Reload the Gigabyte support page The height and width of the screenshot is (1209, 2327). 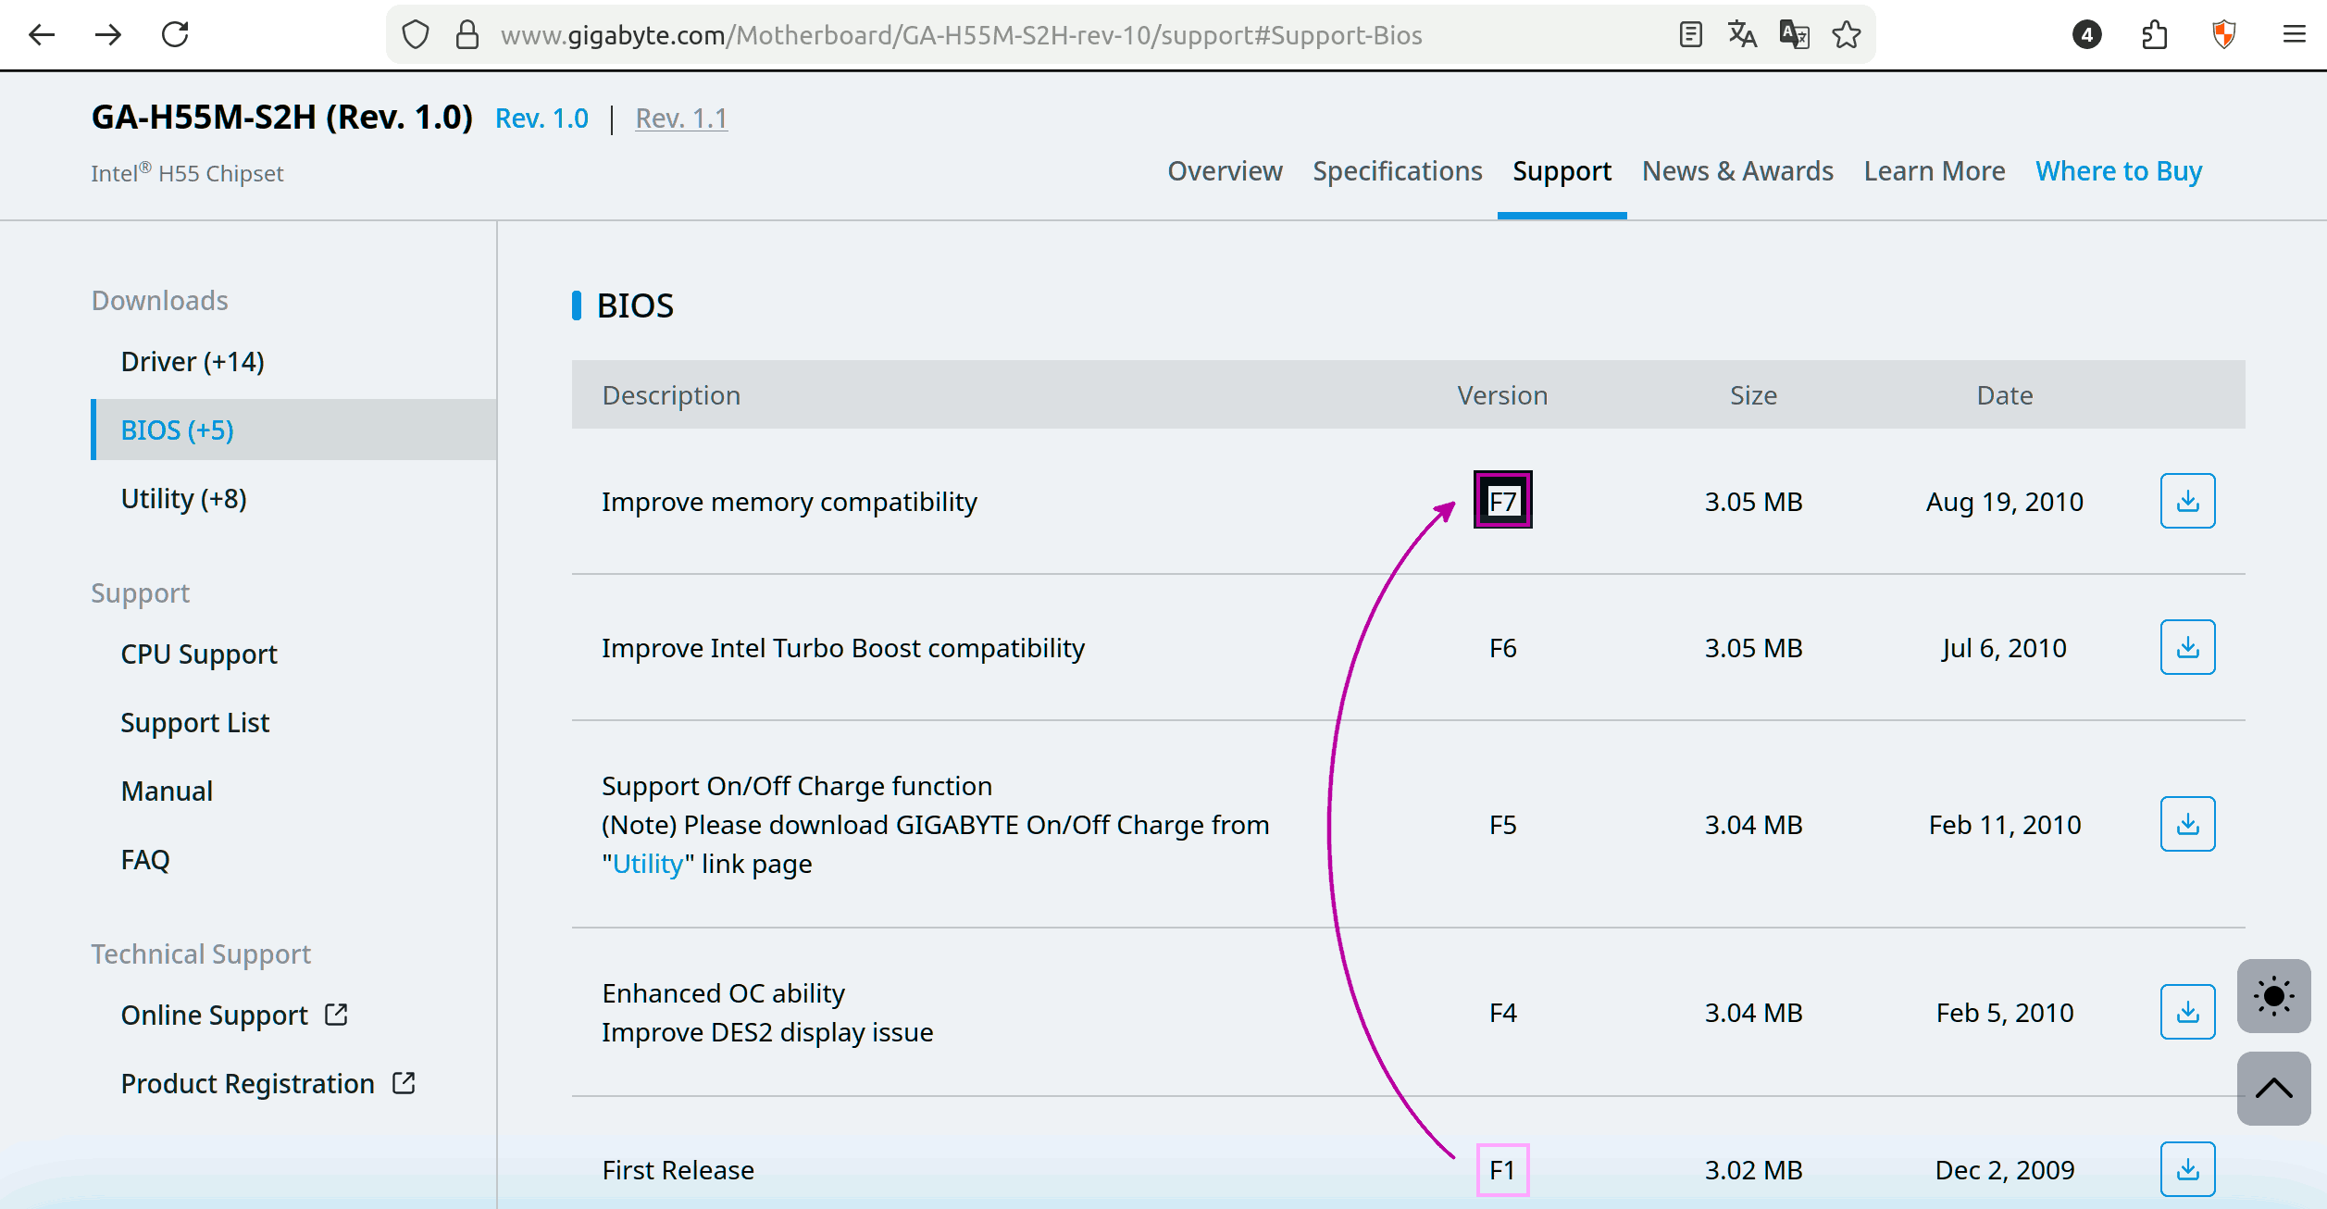coord(175,35)
